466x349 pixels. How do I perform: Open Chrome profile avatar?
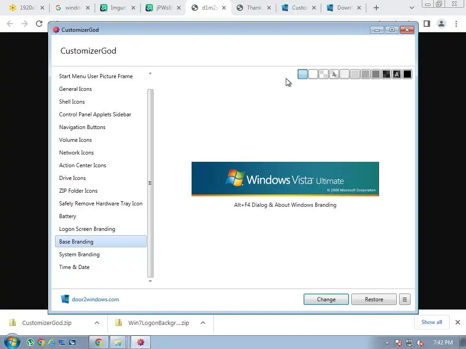[x=441, y=24]
